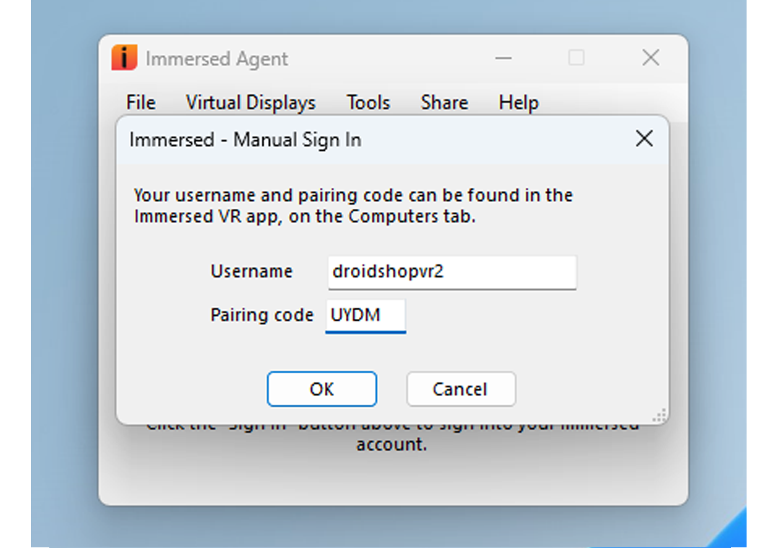Screen dimensions: 778x548
Task: Minimize the Immersed Agent window
Action: (504, 58)
